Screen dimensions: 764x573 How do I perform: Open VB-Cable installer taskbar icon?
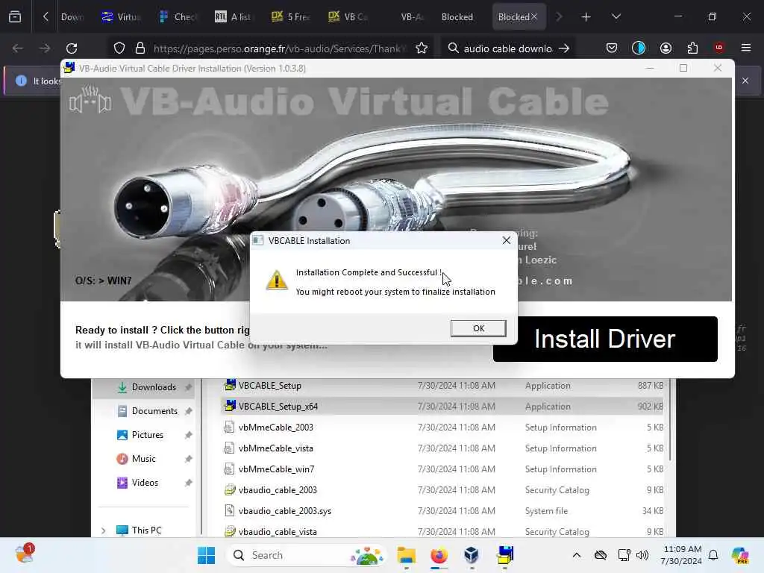(x=505, y=555)
